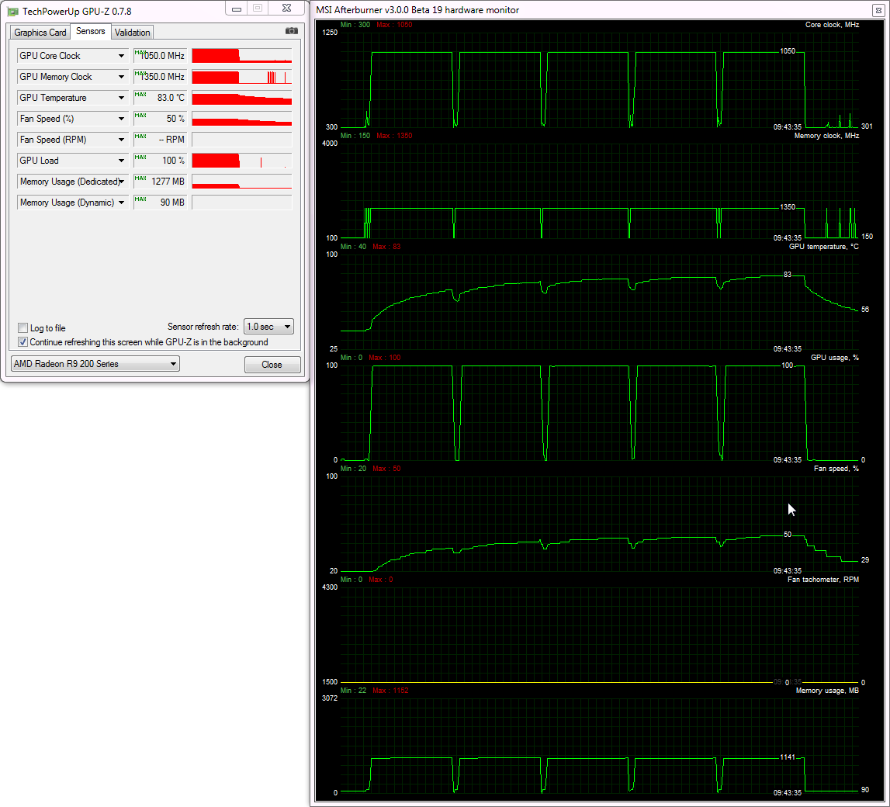The width and height of the screenshot is (890, 807).
Task: Toggle the Log to file checkbox
Action: click(x=23, y=328)
